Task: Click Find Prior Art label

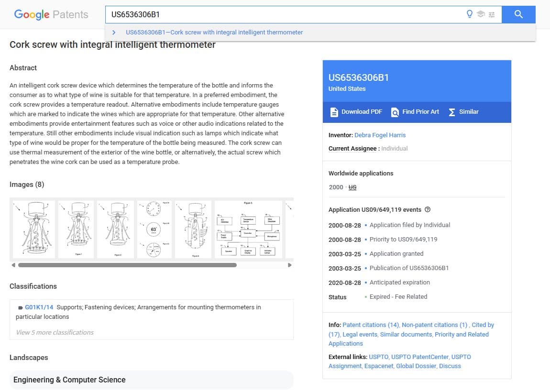Action: tap(420, 111)
